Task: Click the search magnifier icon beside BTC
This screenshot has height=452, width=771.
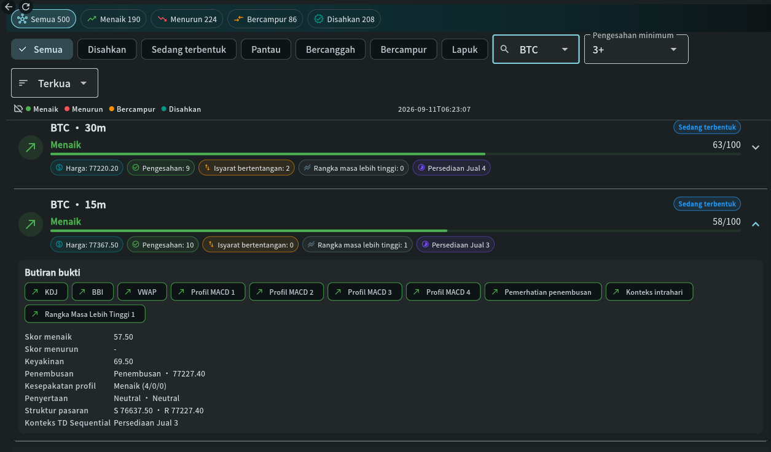Action: pyautogui.click(x=505, y=49)
